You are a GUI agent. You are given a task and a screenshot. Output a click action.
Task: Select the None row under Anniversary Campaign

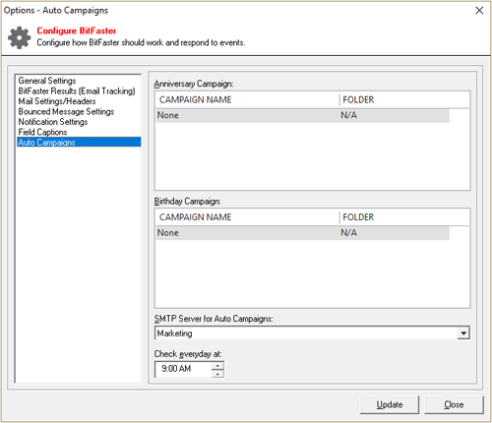(302, 115)
